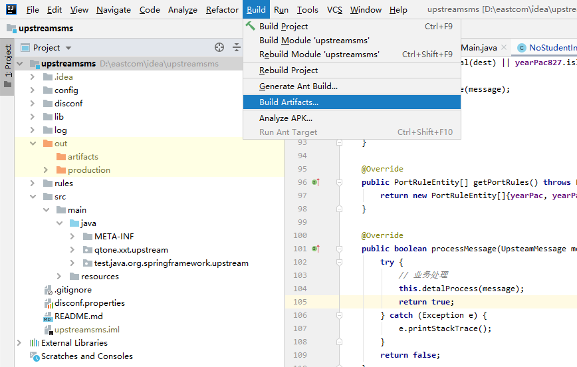Toggle fold marker at line 102

[x=339, y=262]
